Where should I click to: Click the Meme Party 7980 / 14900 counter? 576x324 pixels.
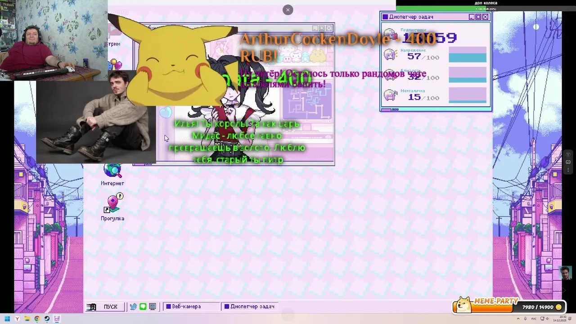click(538, 307)
